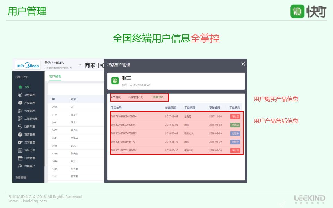Image resolution: width=333 pixels, height=208 pixels.
Task: Open work order SH17110418070158594
Action: pos(124,116)
